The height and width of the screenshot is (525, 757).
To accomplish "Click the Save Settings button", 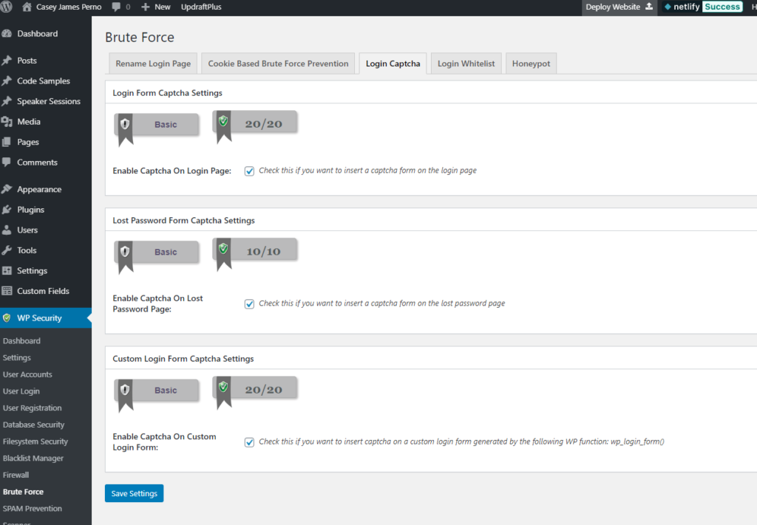I will (135, 493).
